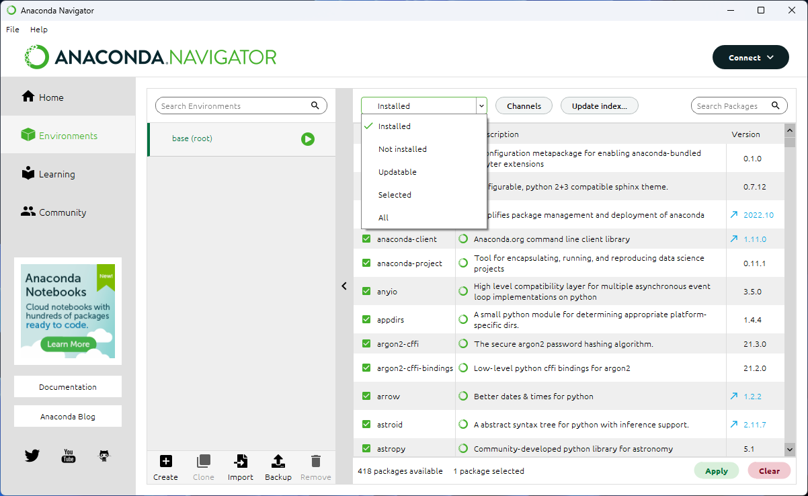Open the Connect dropdown
This screenshot has width=808, height=496.
[x=750, y=57]
